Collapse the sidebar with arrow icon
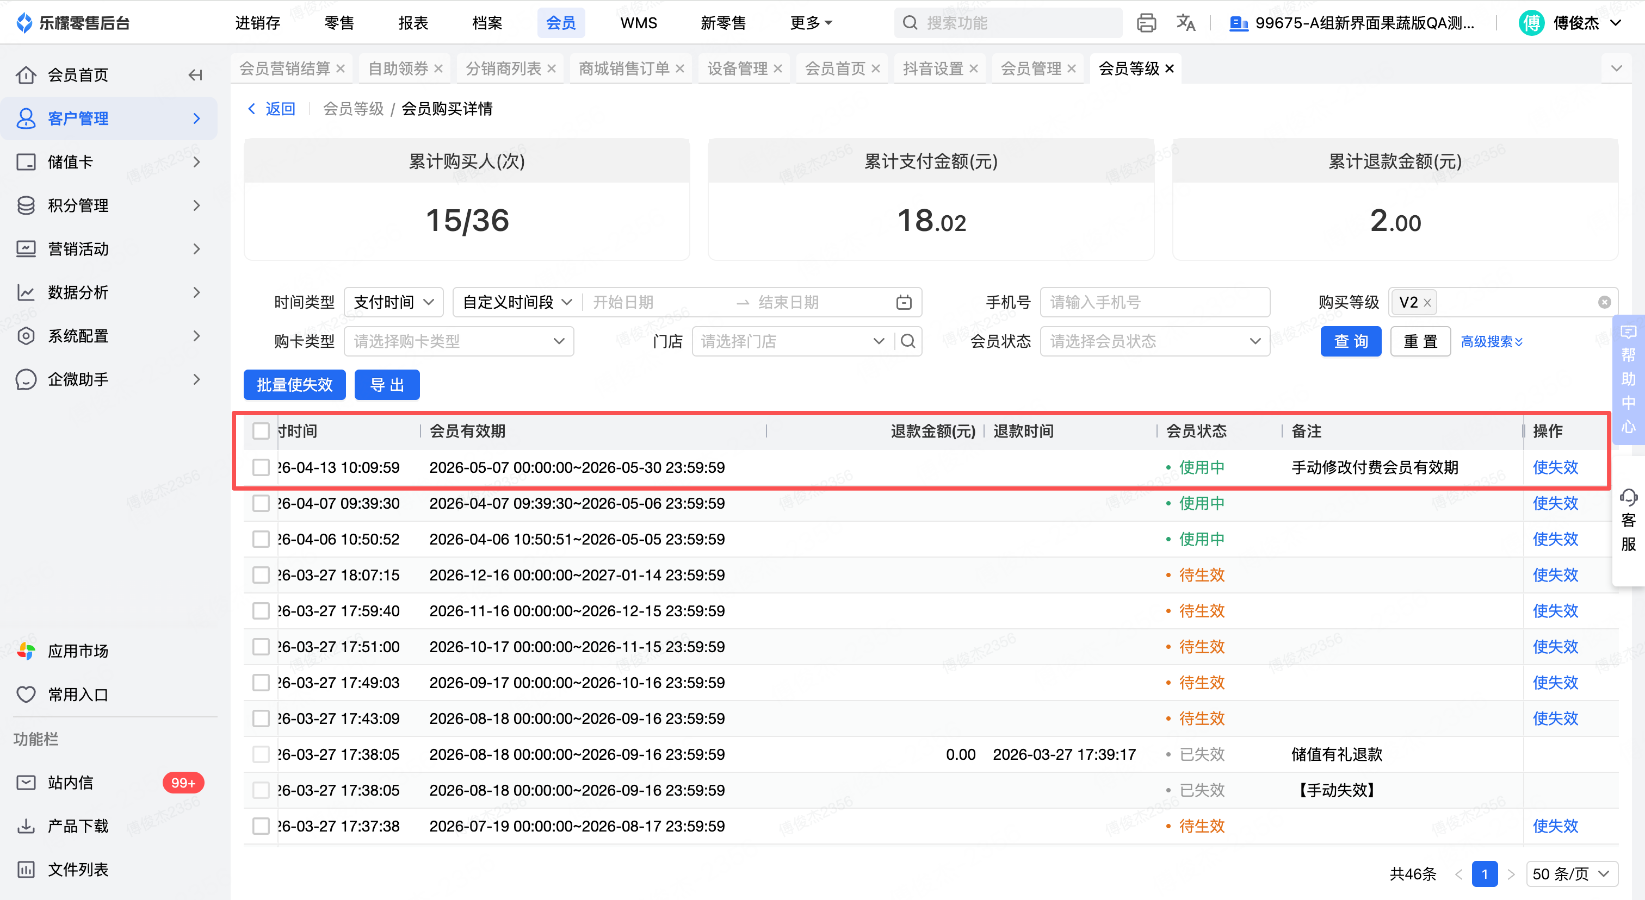The height and width of the screenshot is (900, 1645). 195,75
